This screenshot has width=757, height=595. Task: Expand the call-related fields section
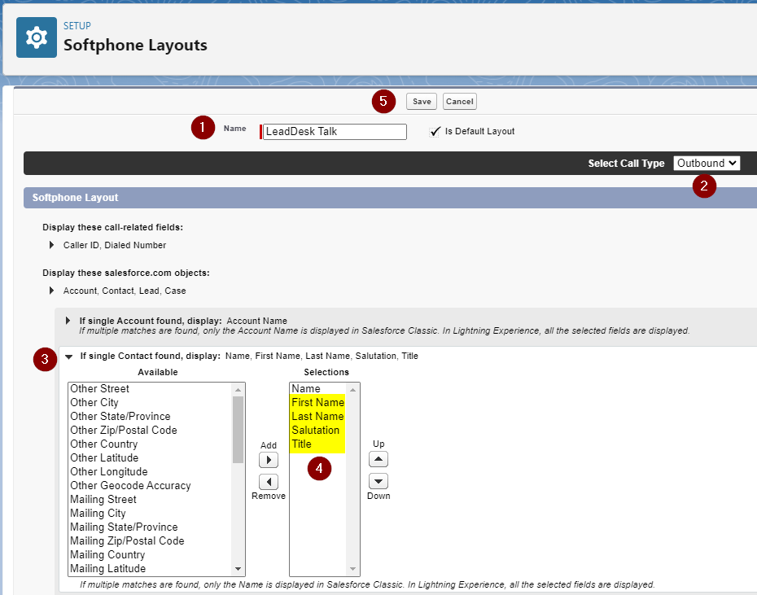(x=51, y=245)
